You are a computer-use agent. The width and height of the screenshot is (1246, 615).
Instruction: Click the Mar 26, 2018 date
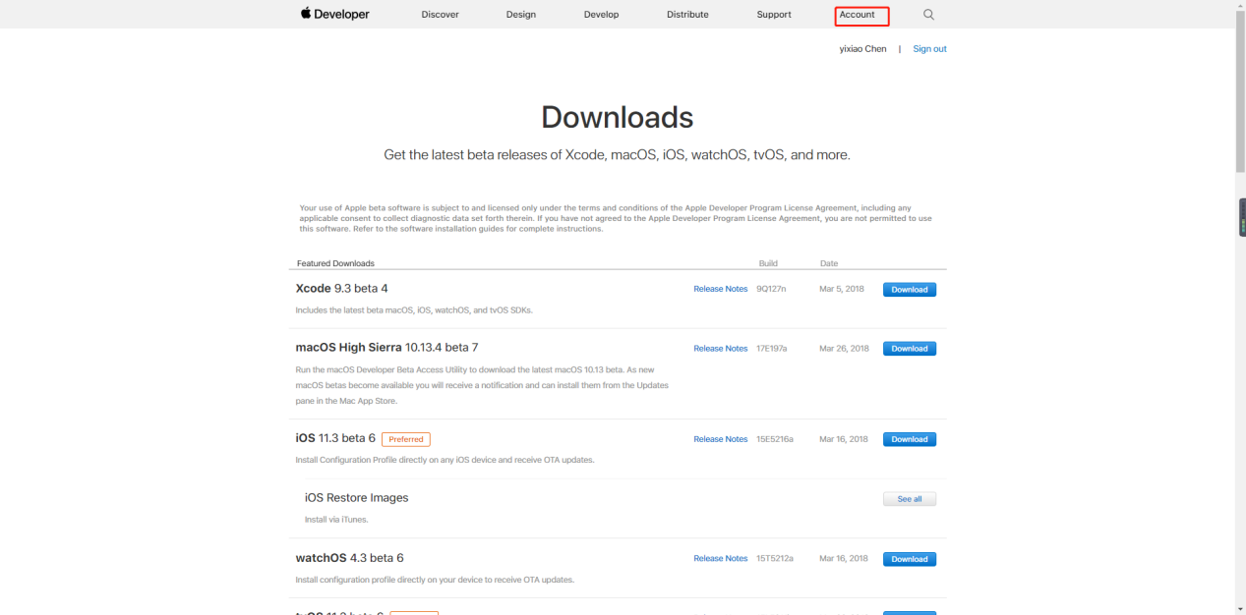(844, 349)
